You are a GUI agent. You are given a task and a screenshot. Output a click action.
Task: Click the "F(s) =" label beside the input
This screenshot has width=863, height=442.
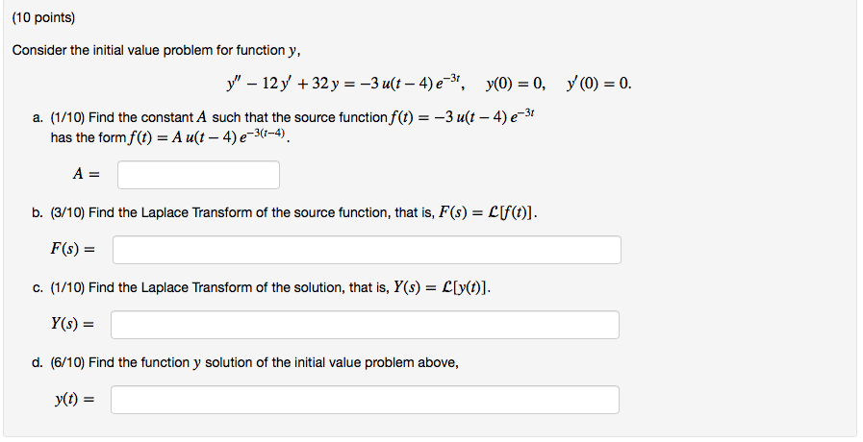[73, 249]
